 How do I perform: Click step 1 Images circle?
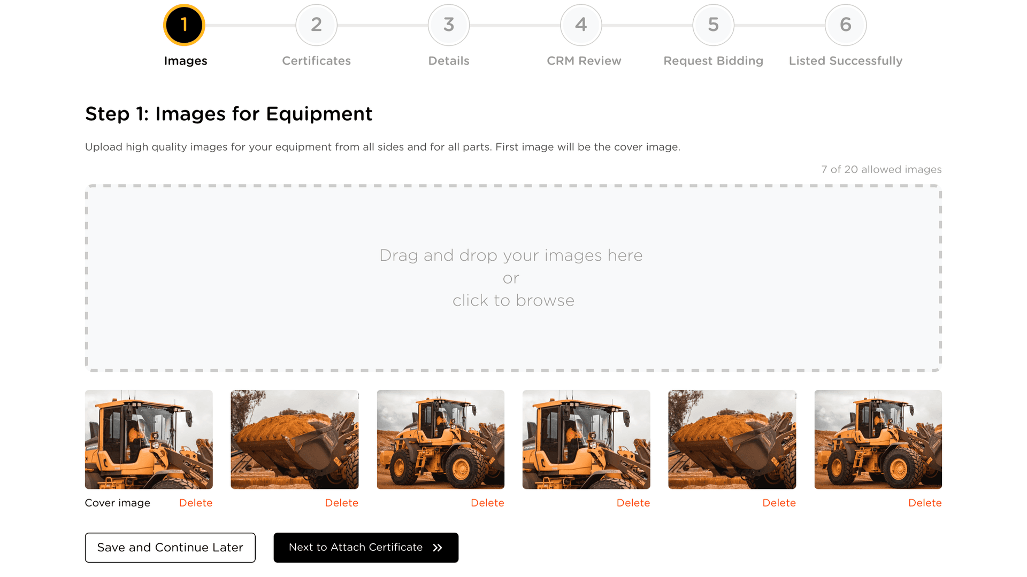184,25
